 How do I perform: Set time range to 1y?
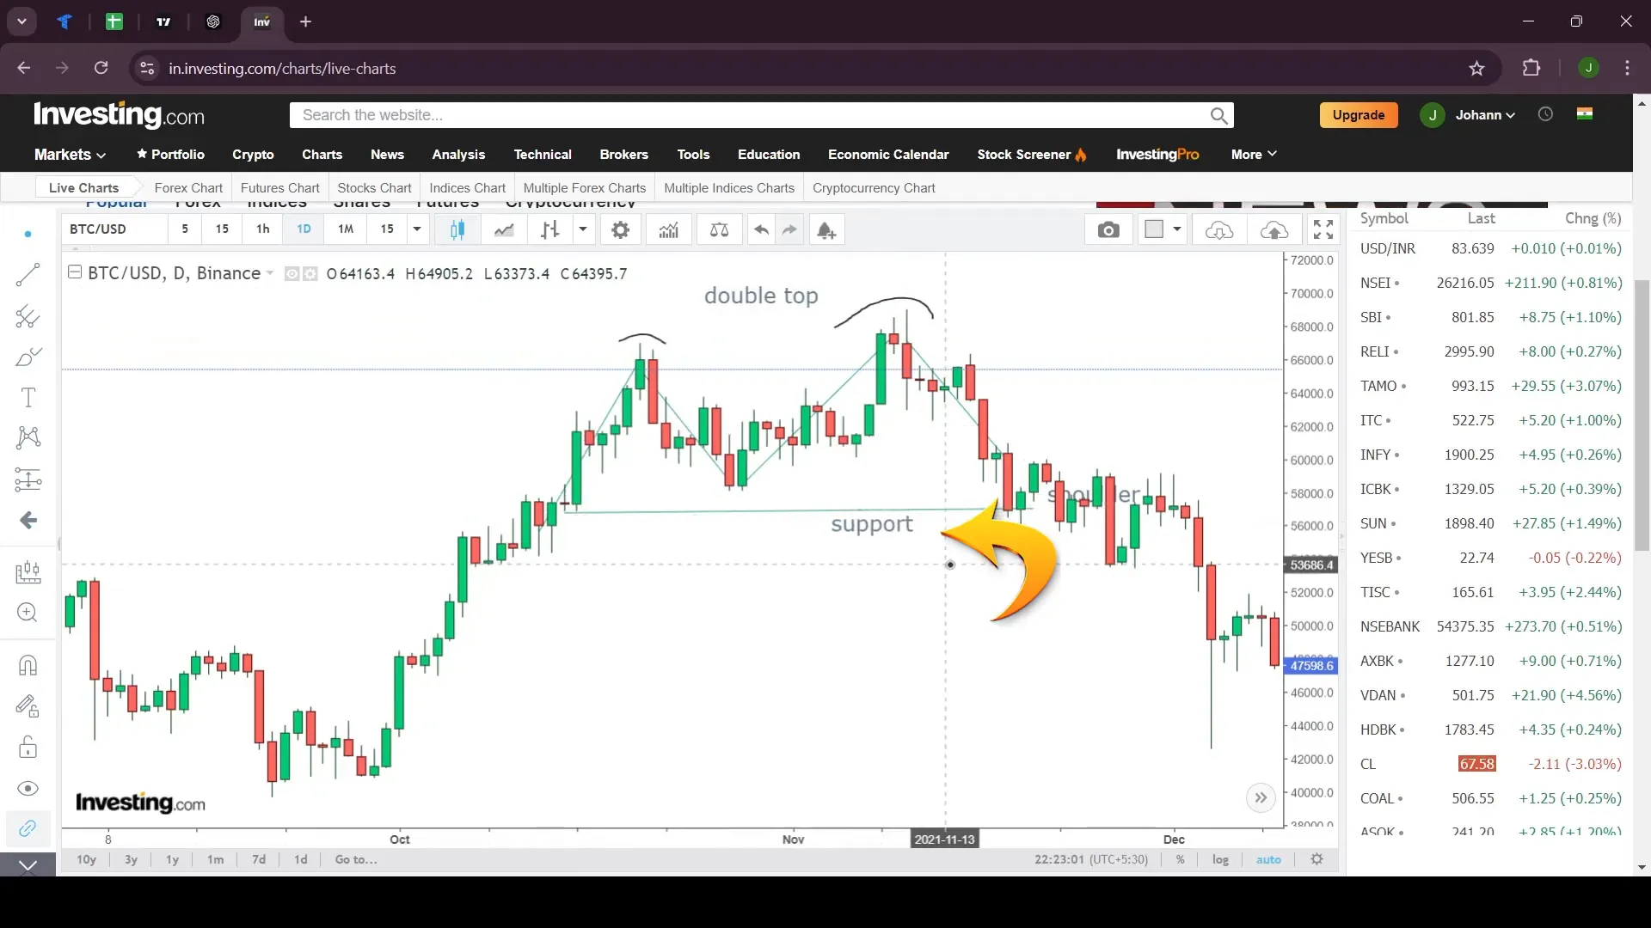click(172, 859)
